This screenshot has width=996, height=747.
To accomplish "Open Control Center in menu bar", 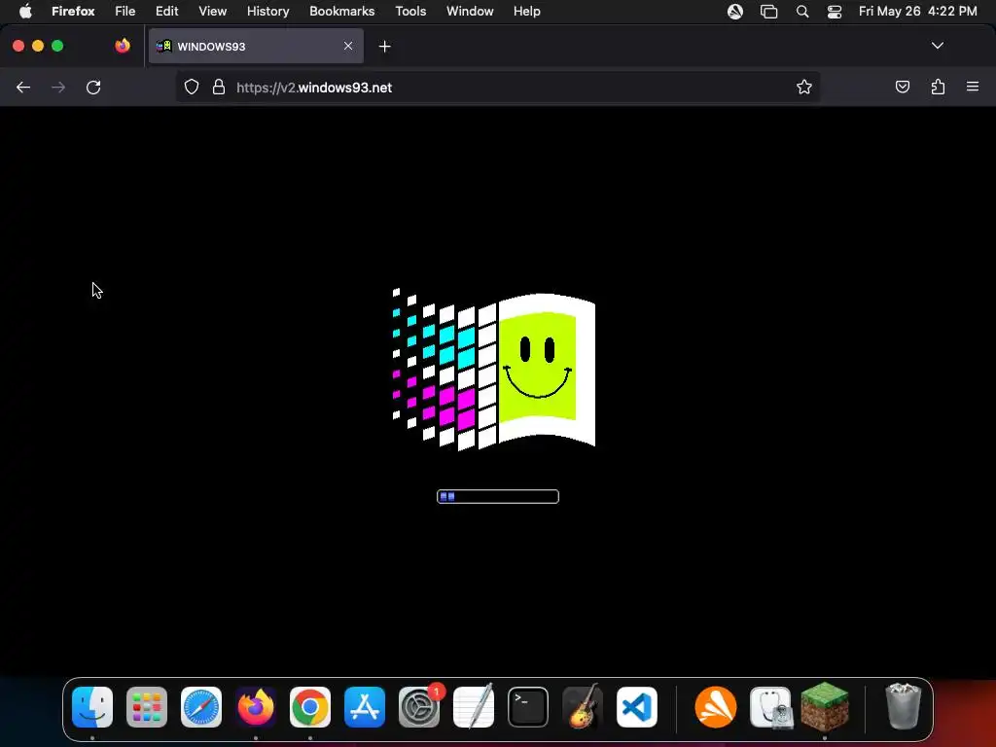I will click(834, 12).
